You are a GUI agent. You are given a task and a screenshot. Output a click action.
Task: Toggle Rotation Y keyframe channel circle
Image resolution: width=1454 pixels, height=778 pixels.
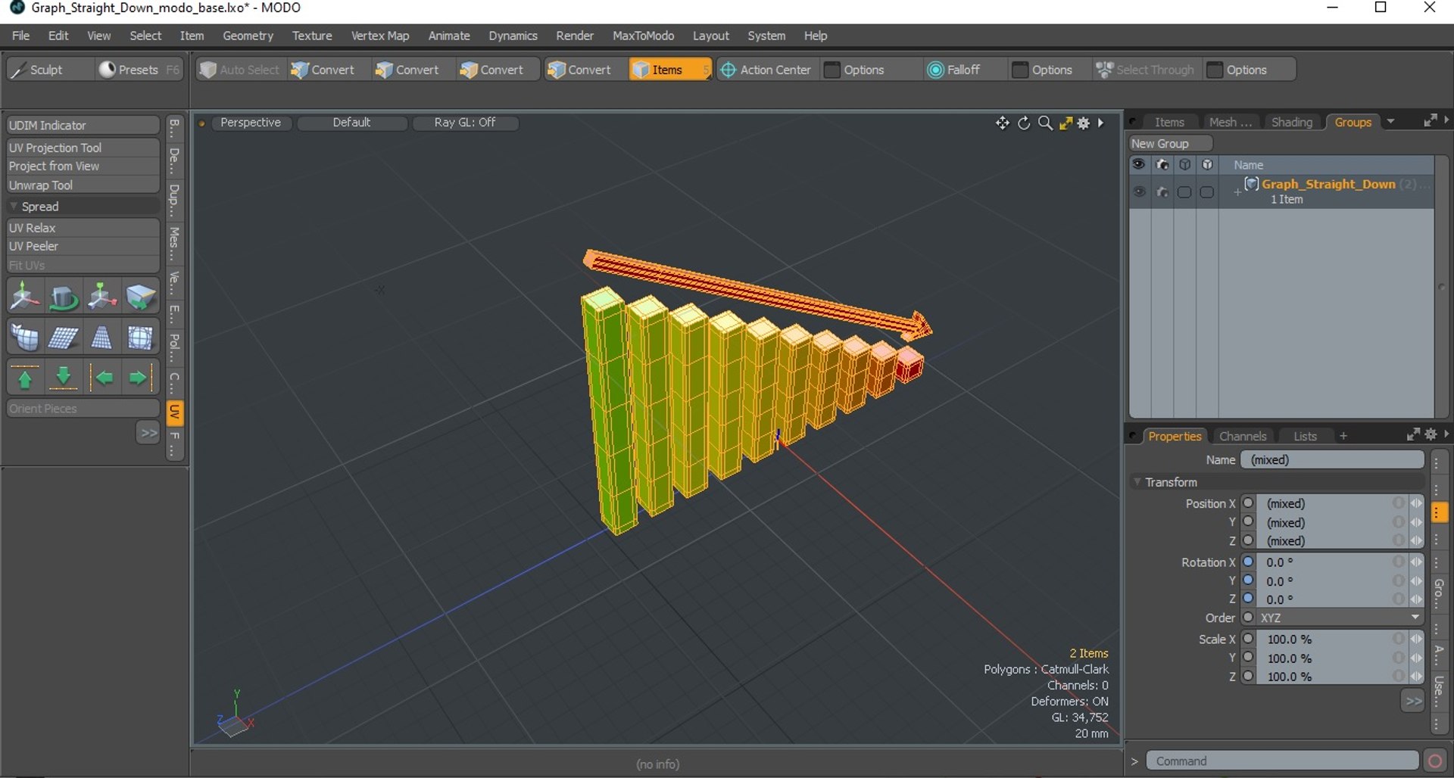coord(1249,580)
